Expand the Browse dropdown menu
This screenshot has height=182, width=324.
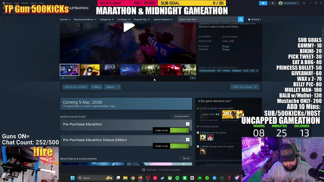[x=65, y=19]
